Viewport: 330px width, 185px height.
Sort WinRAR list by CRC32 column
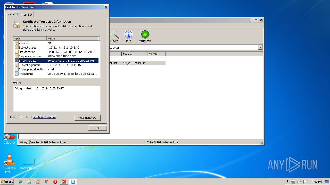tap(156, 54)
